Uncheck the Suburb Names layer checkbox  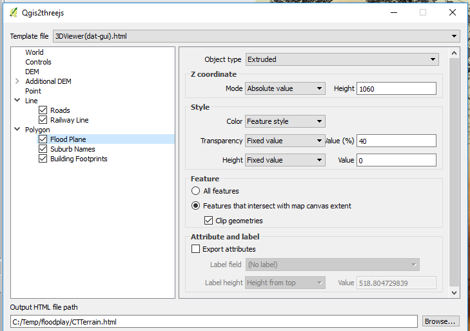coord(43,149)
